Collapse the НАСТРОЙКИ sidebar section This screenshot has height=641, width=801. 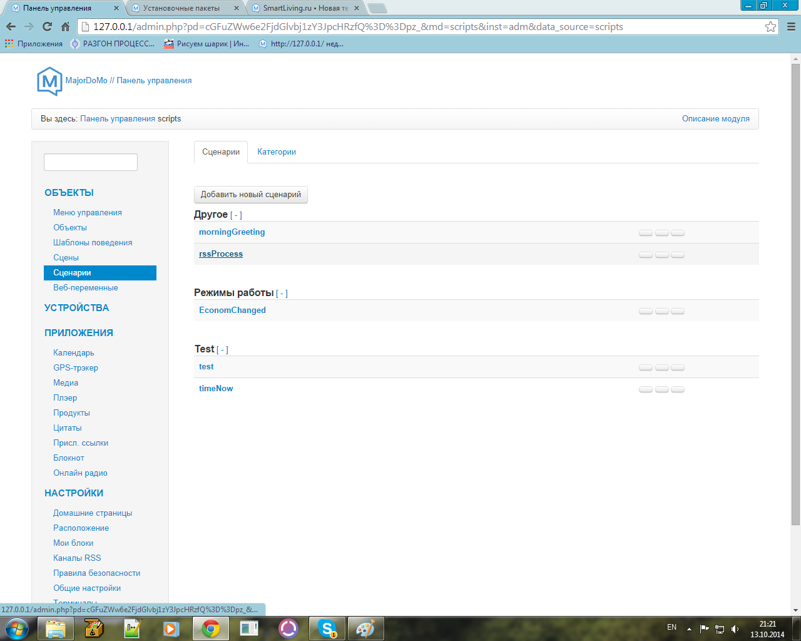[x=74, y=493]
